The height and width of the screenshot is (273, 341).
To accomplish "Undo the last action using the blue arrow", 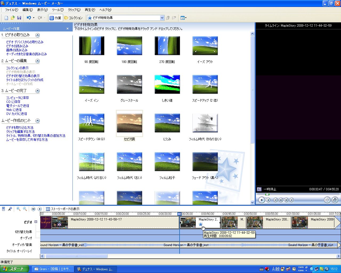I will 29,18.
